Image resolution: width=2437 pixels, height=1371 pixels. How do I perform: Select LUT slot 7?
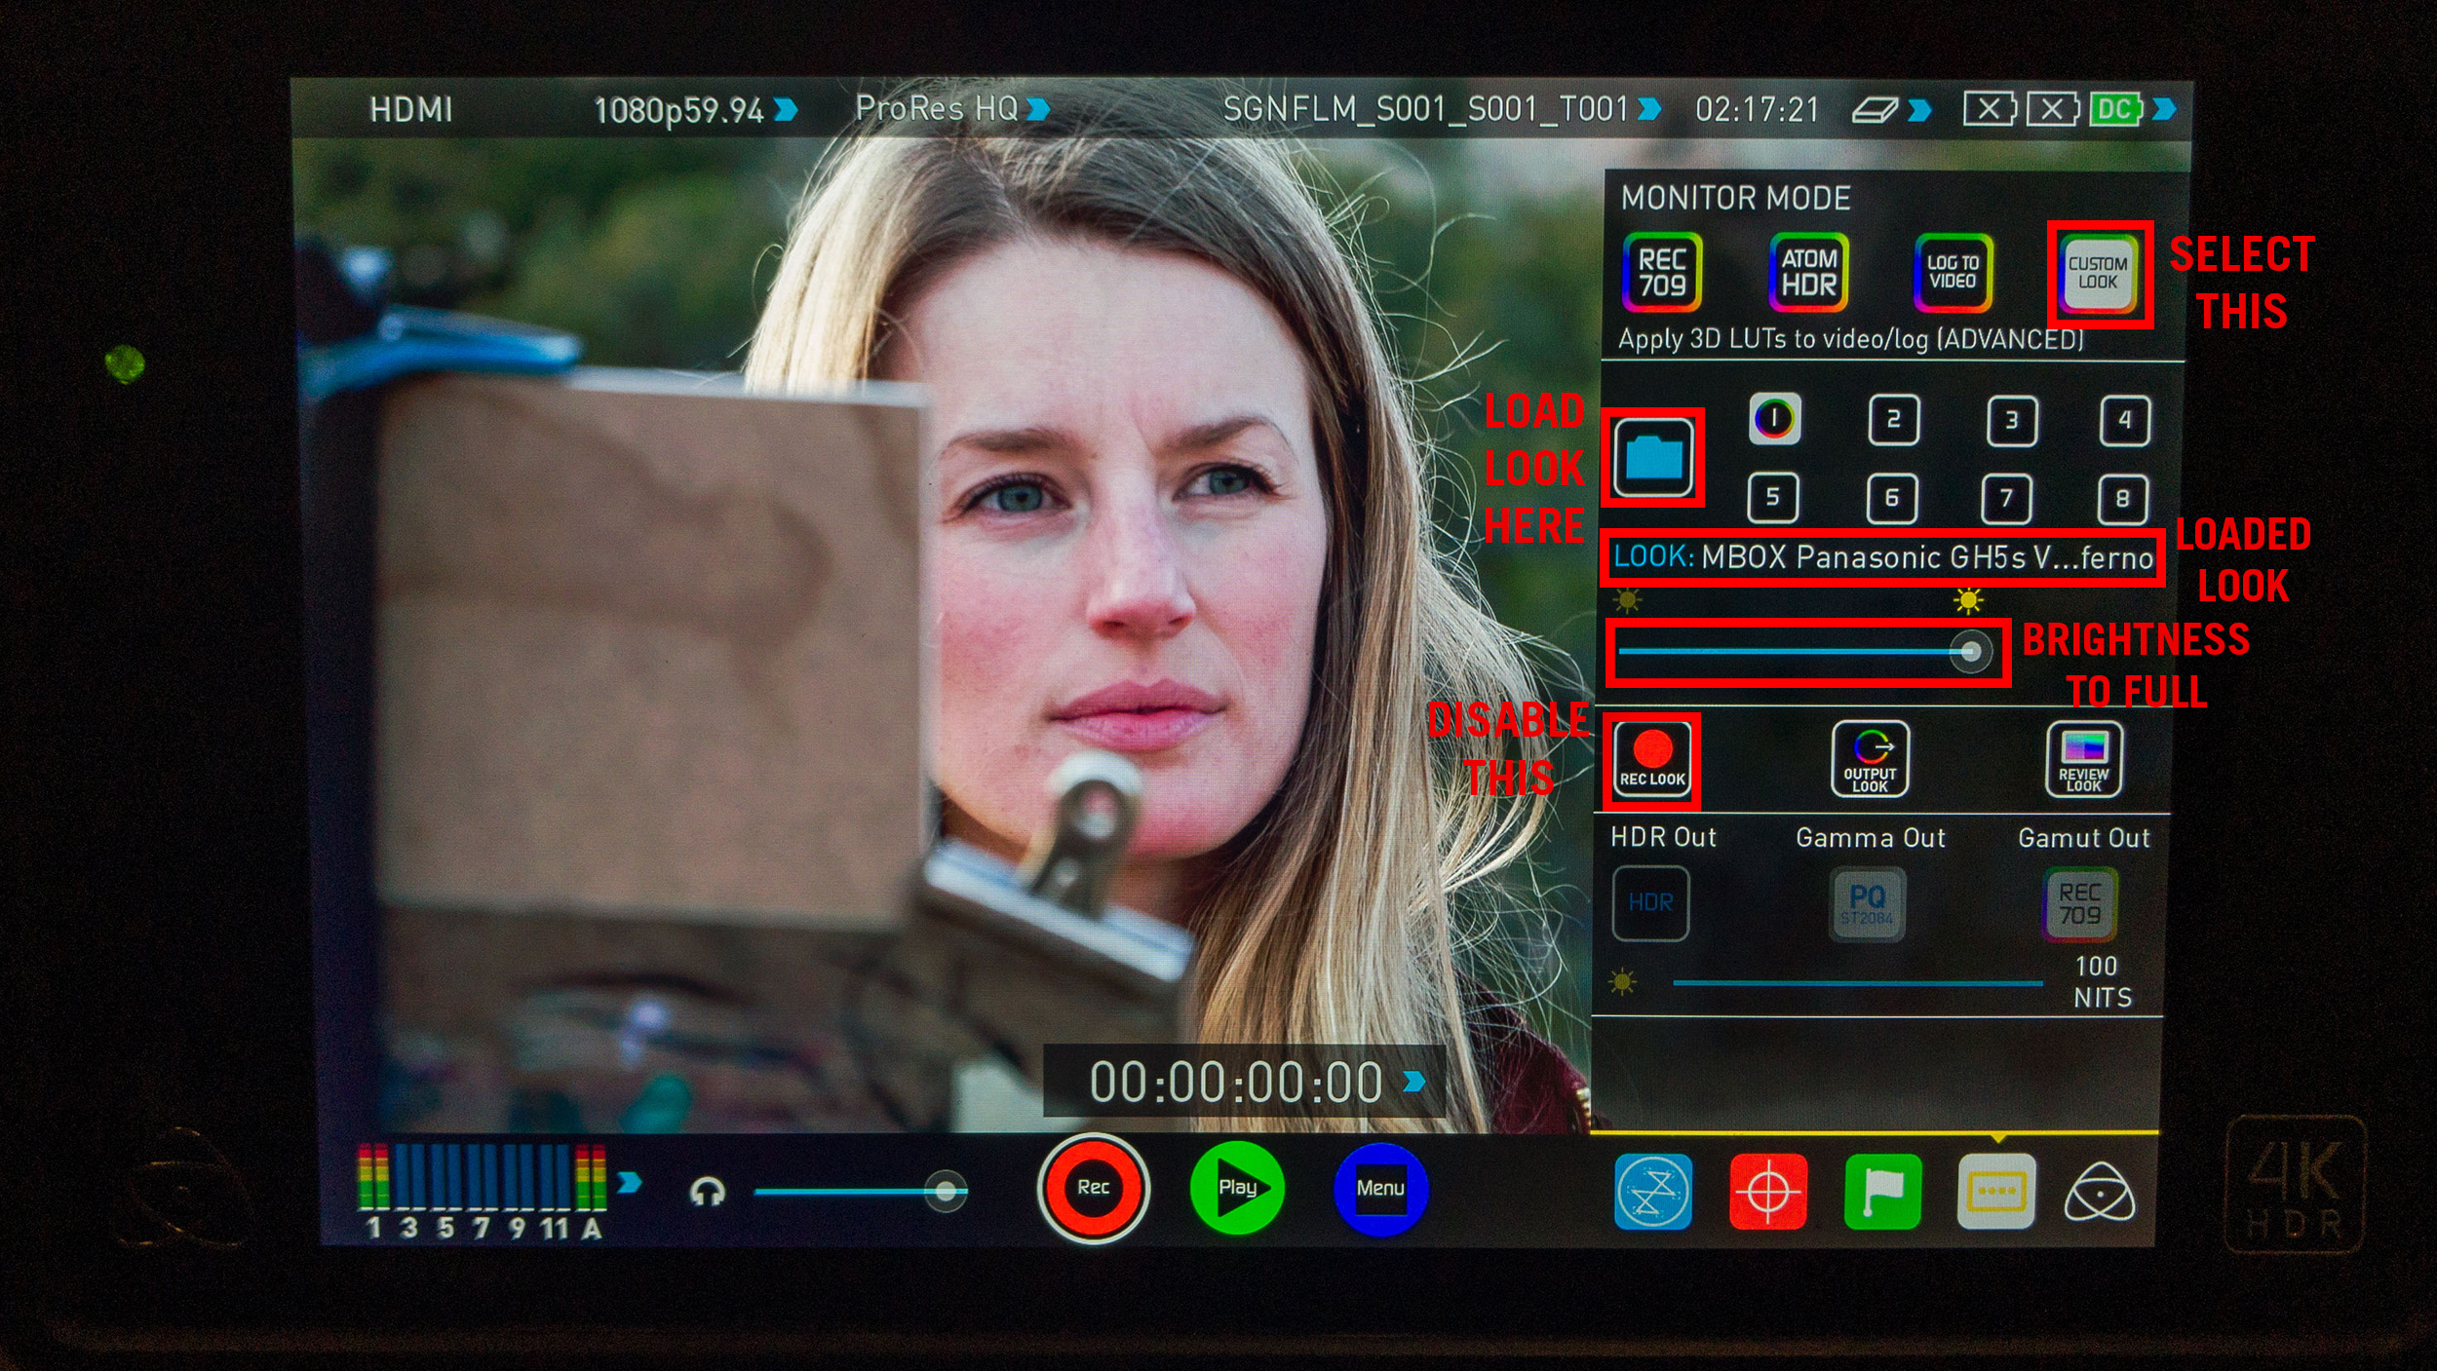coord(2006,499)
